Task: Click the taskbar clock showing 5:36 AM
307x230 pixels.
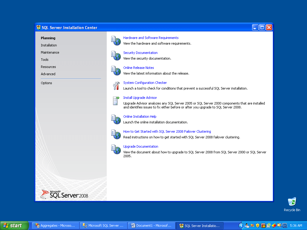Action: pos(296,226)
